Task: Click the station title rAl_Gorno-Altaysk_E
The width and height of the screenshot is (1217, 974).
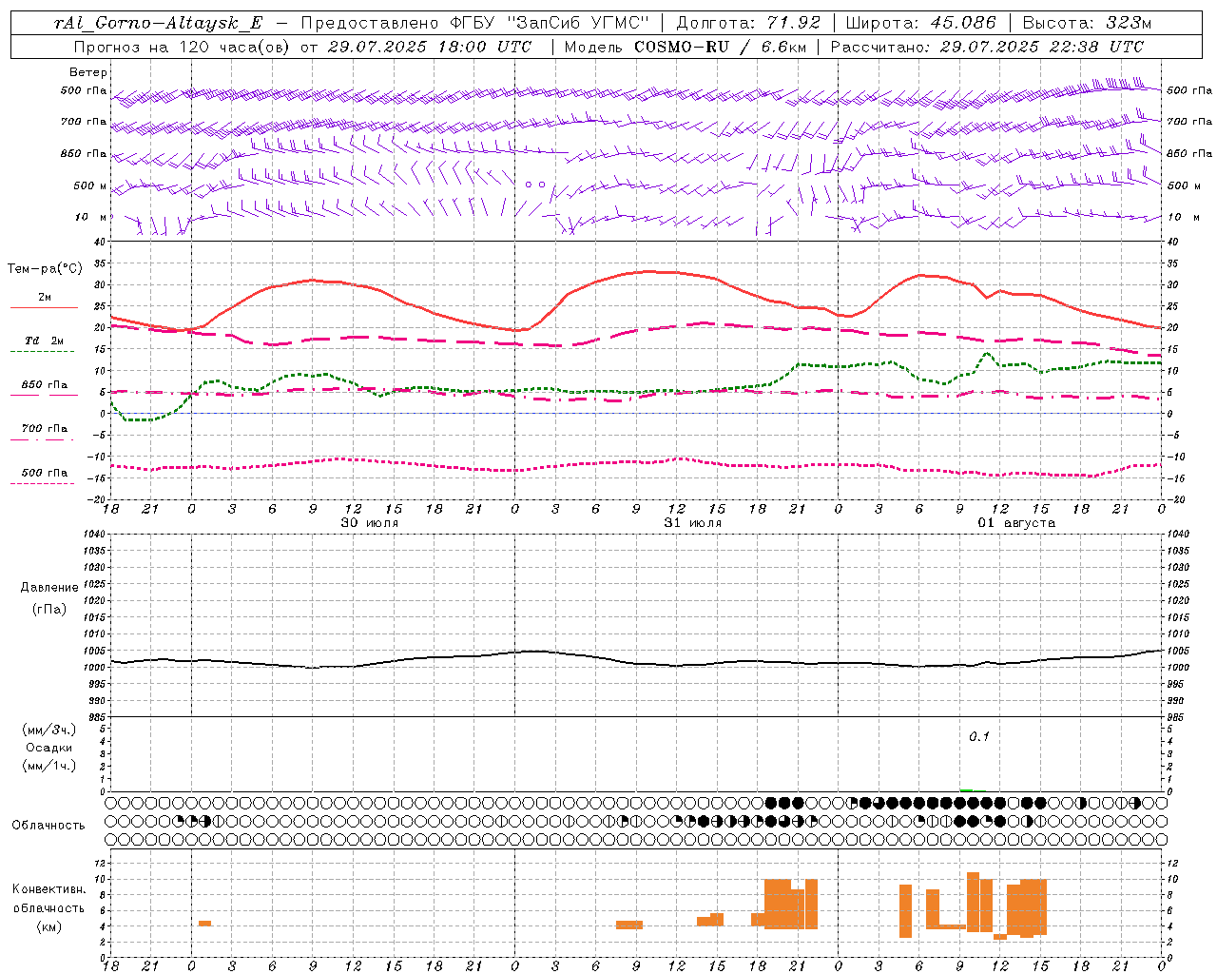Action: [160, 23]
